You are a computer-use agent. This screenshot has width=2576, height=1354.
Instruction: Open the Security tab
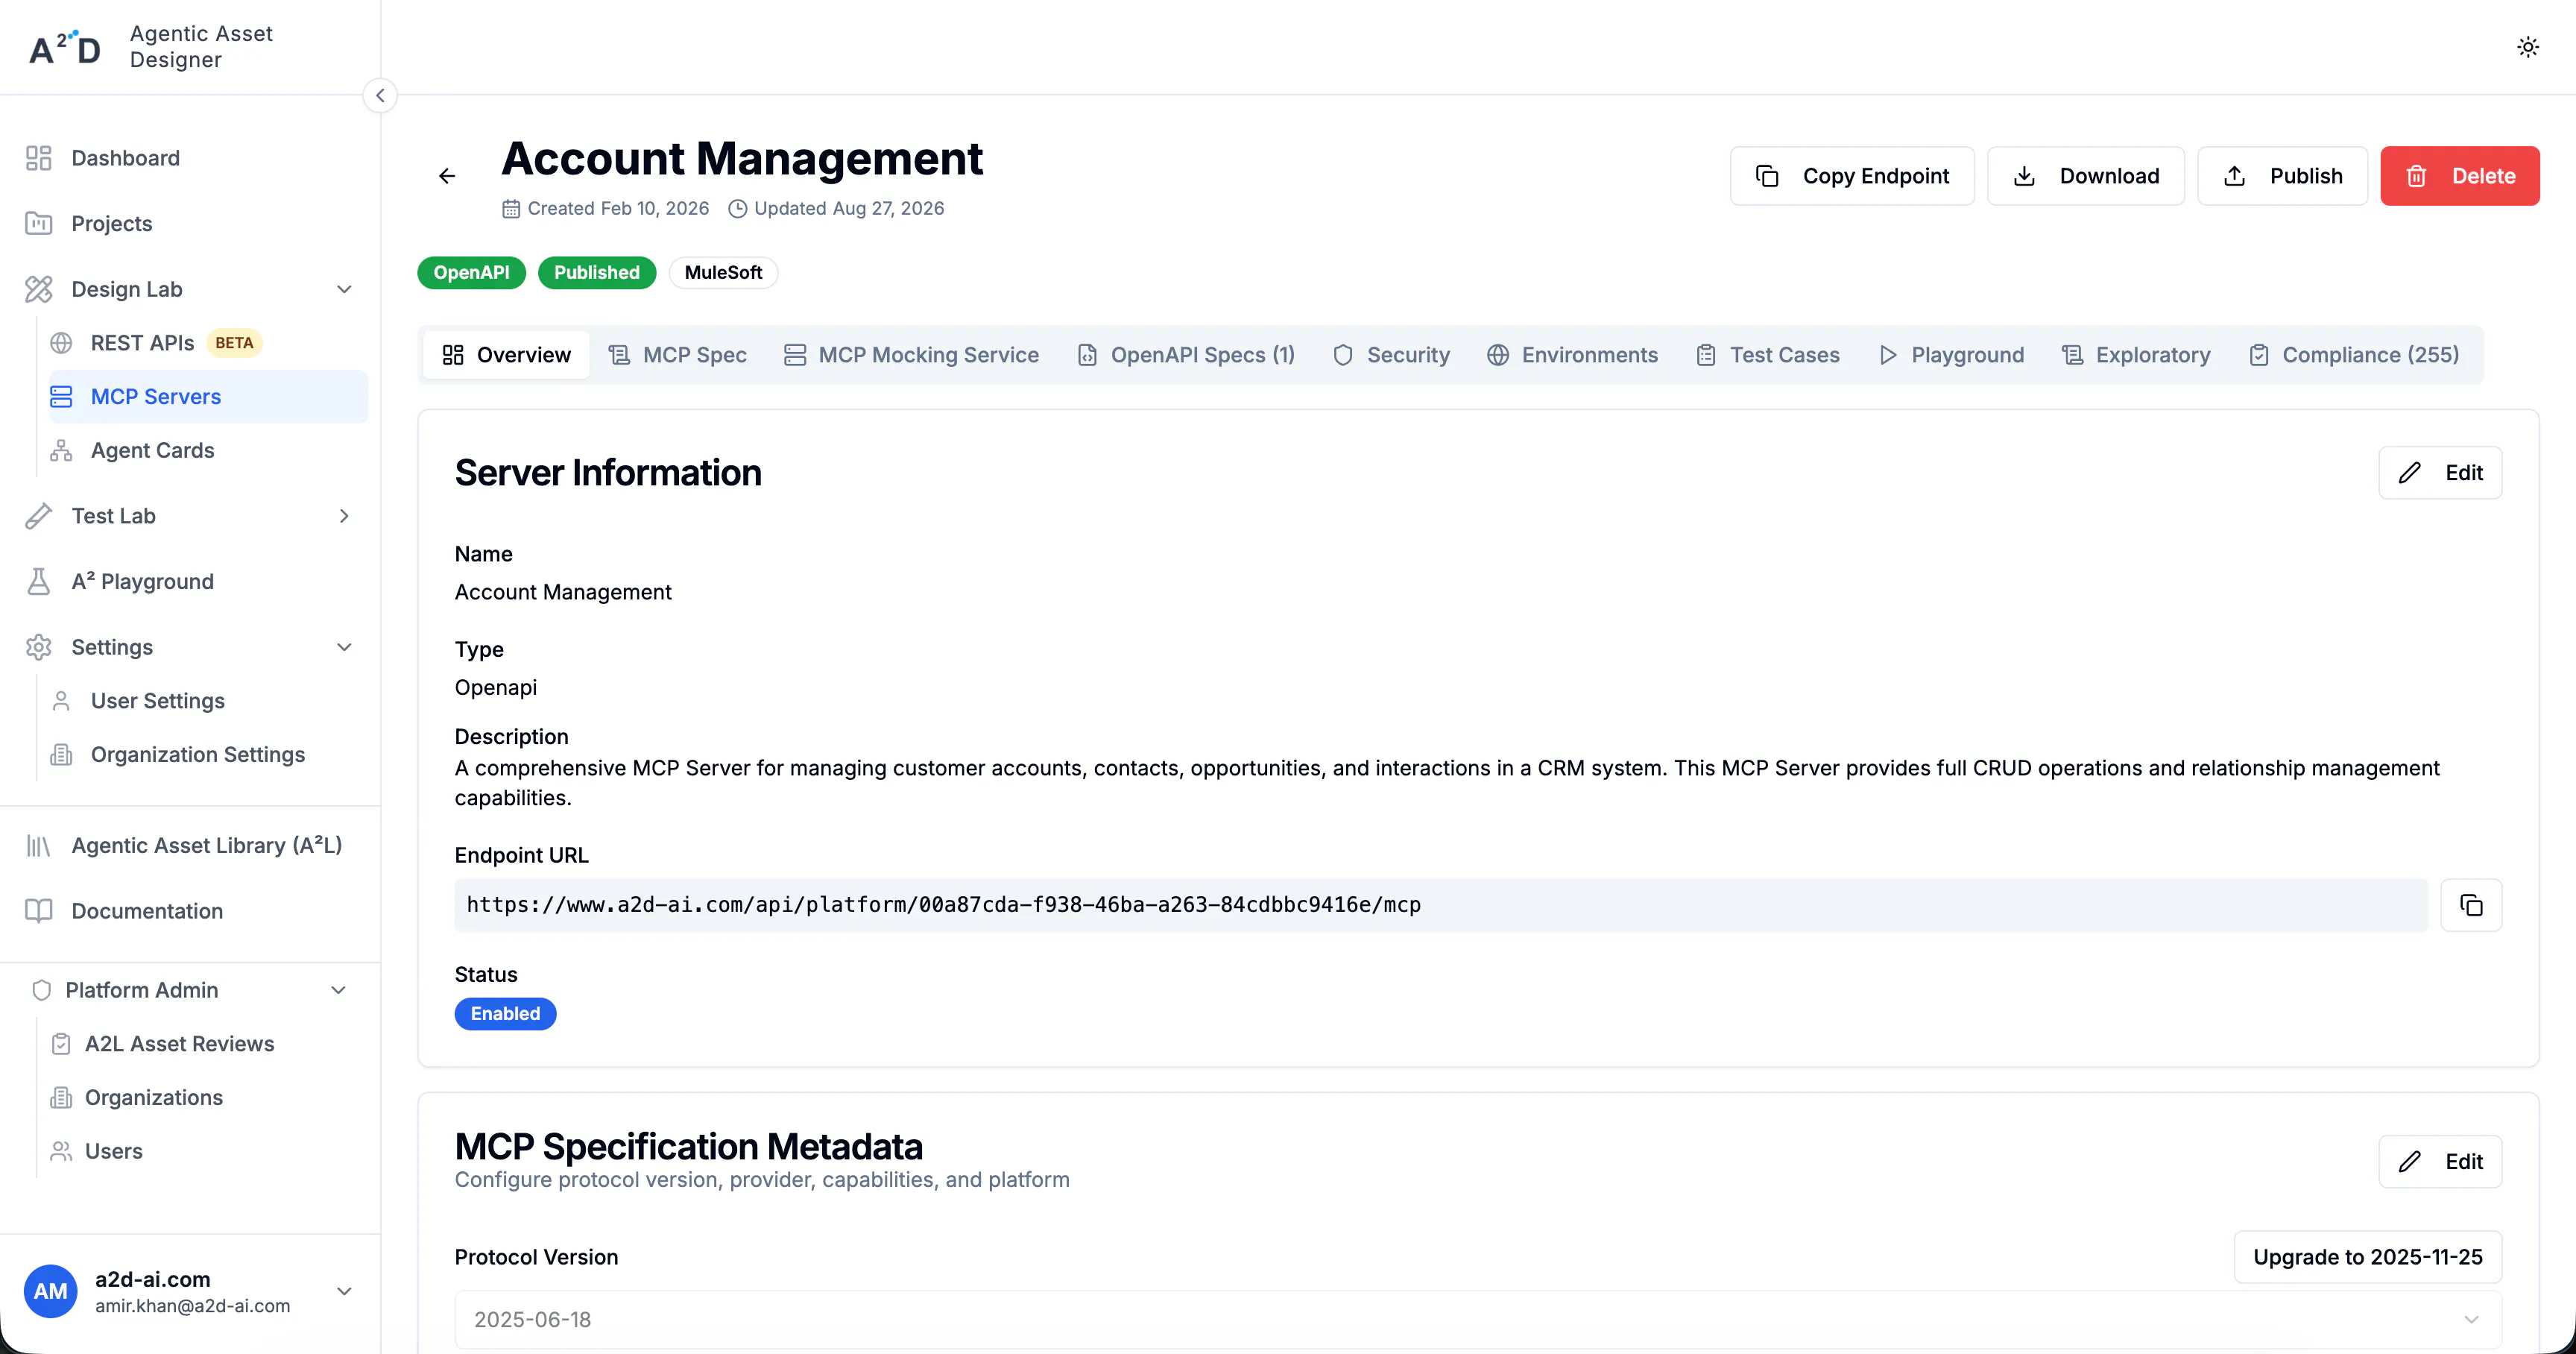[1391, 355]
